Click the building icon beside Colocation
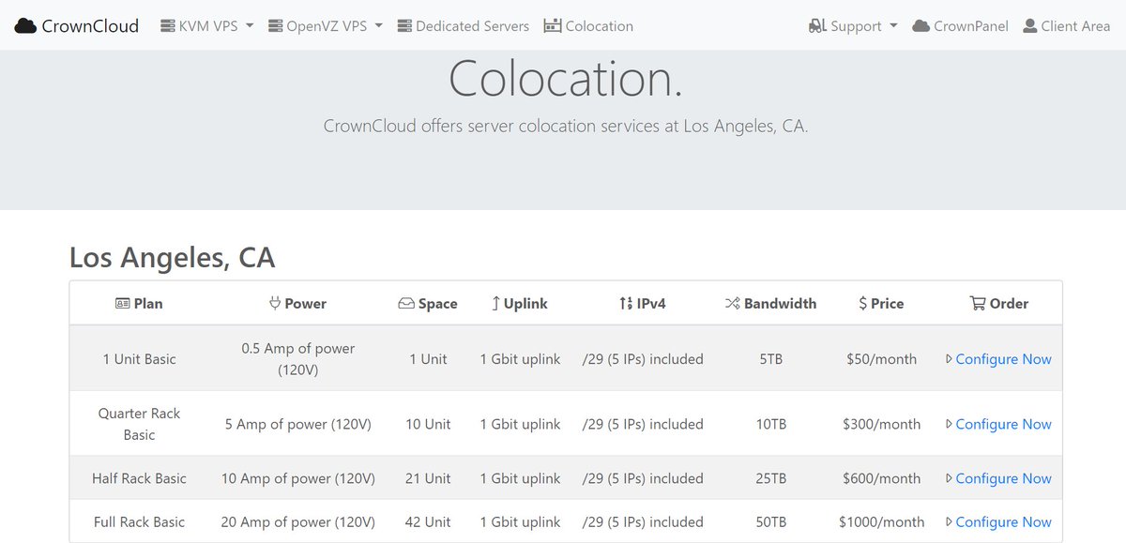 coord(553,26)
